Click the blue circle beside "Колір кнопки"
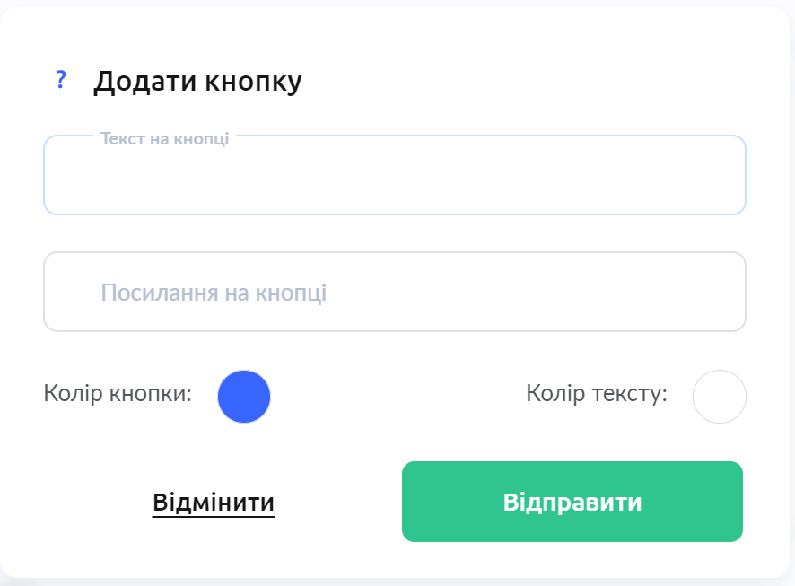Image resolution: width=795 pixels, height=586 pixels. (x=244, y=397)
